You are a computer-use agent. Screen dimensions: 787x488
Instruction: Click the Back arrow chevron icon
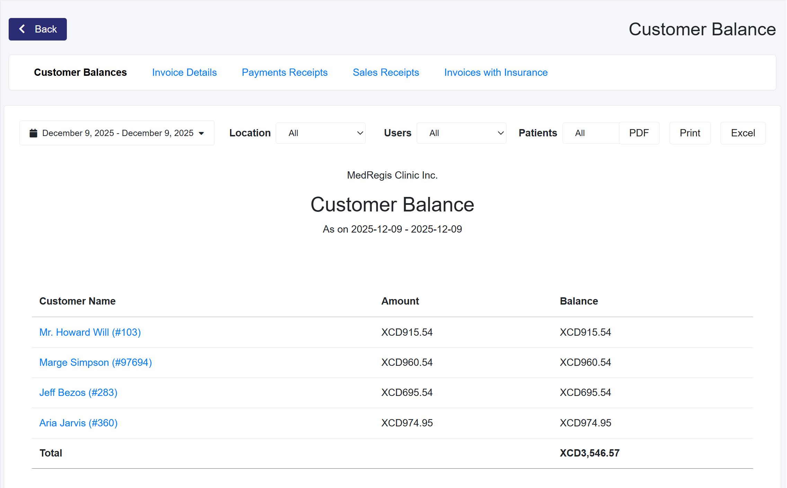click(x=22, y=29)
